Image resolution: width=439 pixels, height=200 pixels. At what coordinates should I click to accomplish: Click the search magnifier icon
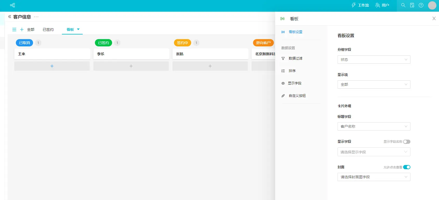pos(403,5)
